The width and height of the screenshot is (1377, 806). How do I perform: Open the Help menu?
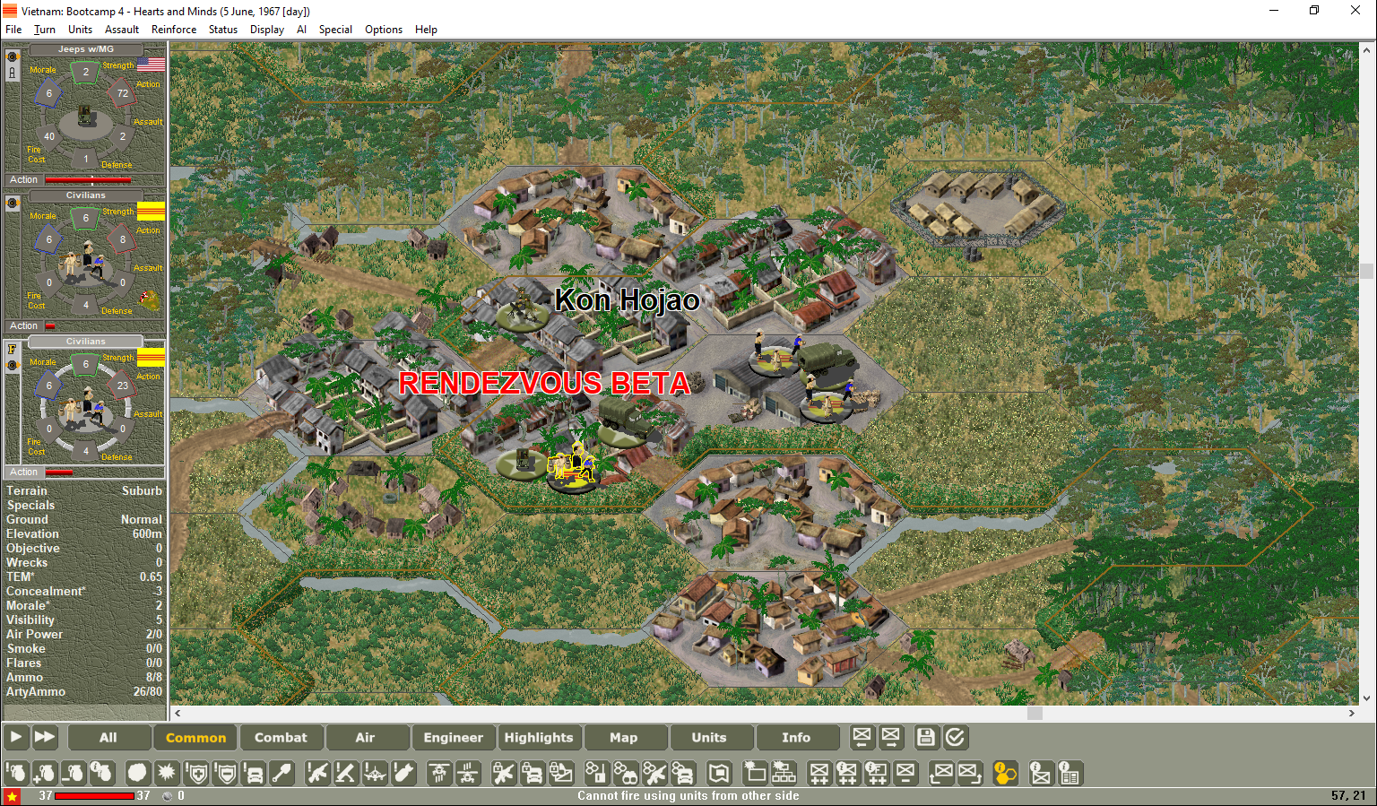pos(426,30)
